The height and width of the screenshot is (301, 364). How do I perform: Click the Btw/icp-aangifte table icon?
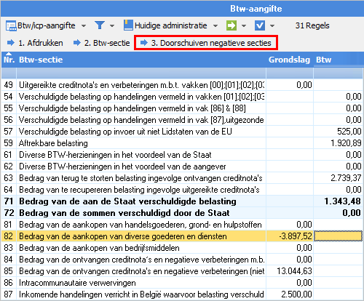click(x=11, y=25)
